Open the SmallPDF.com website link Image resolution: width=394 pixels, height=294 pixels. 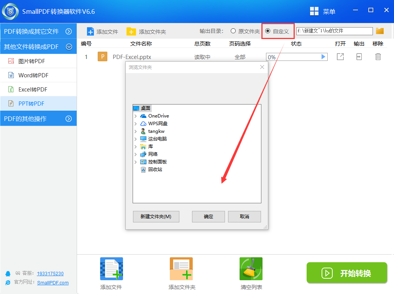[x=53, y=283]
